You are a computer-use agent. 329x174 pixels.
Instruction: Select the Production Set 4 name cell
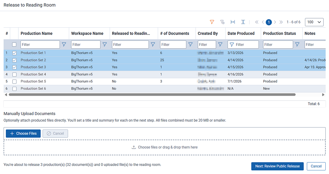point(33,74)
